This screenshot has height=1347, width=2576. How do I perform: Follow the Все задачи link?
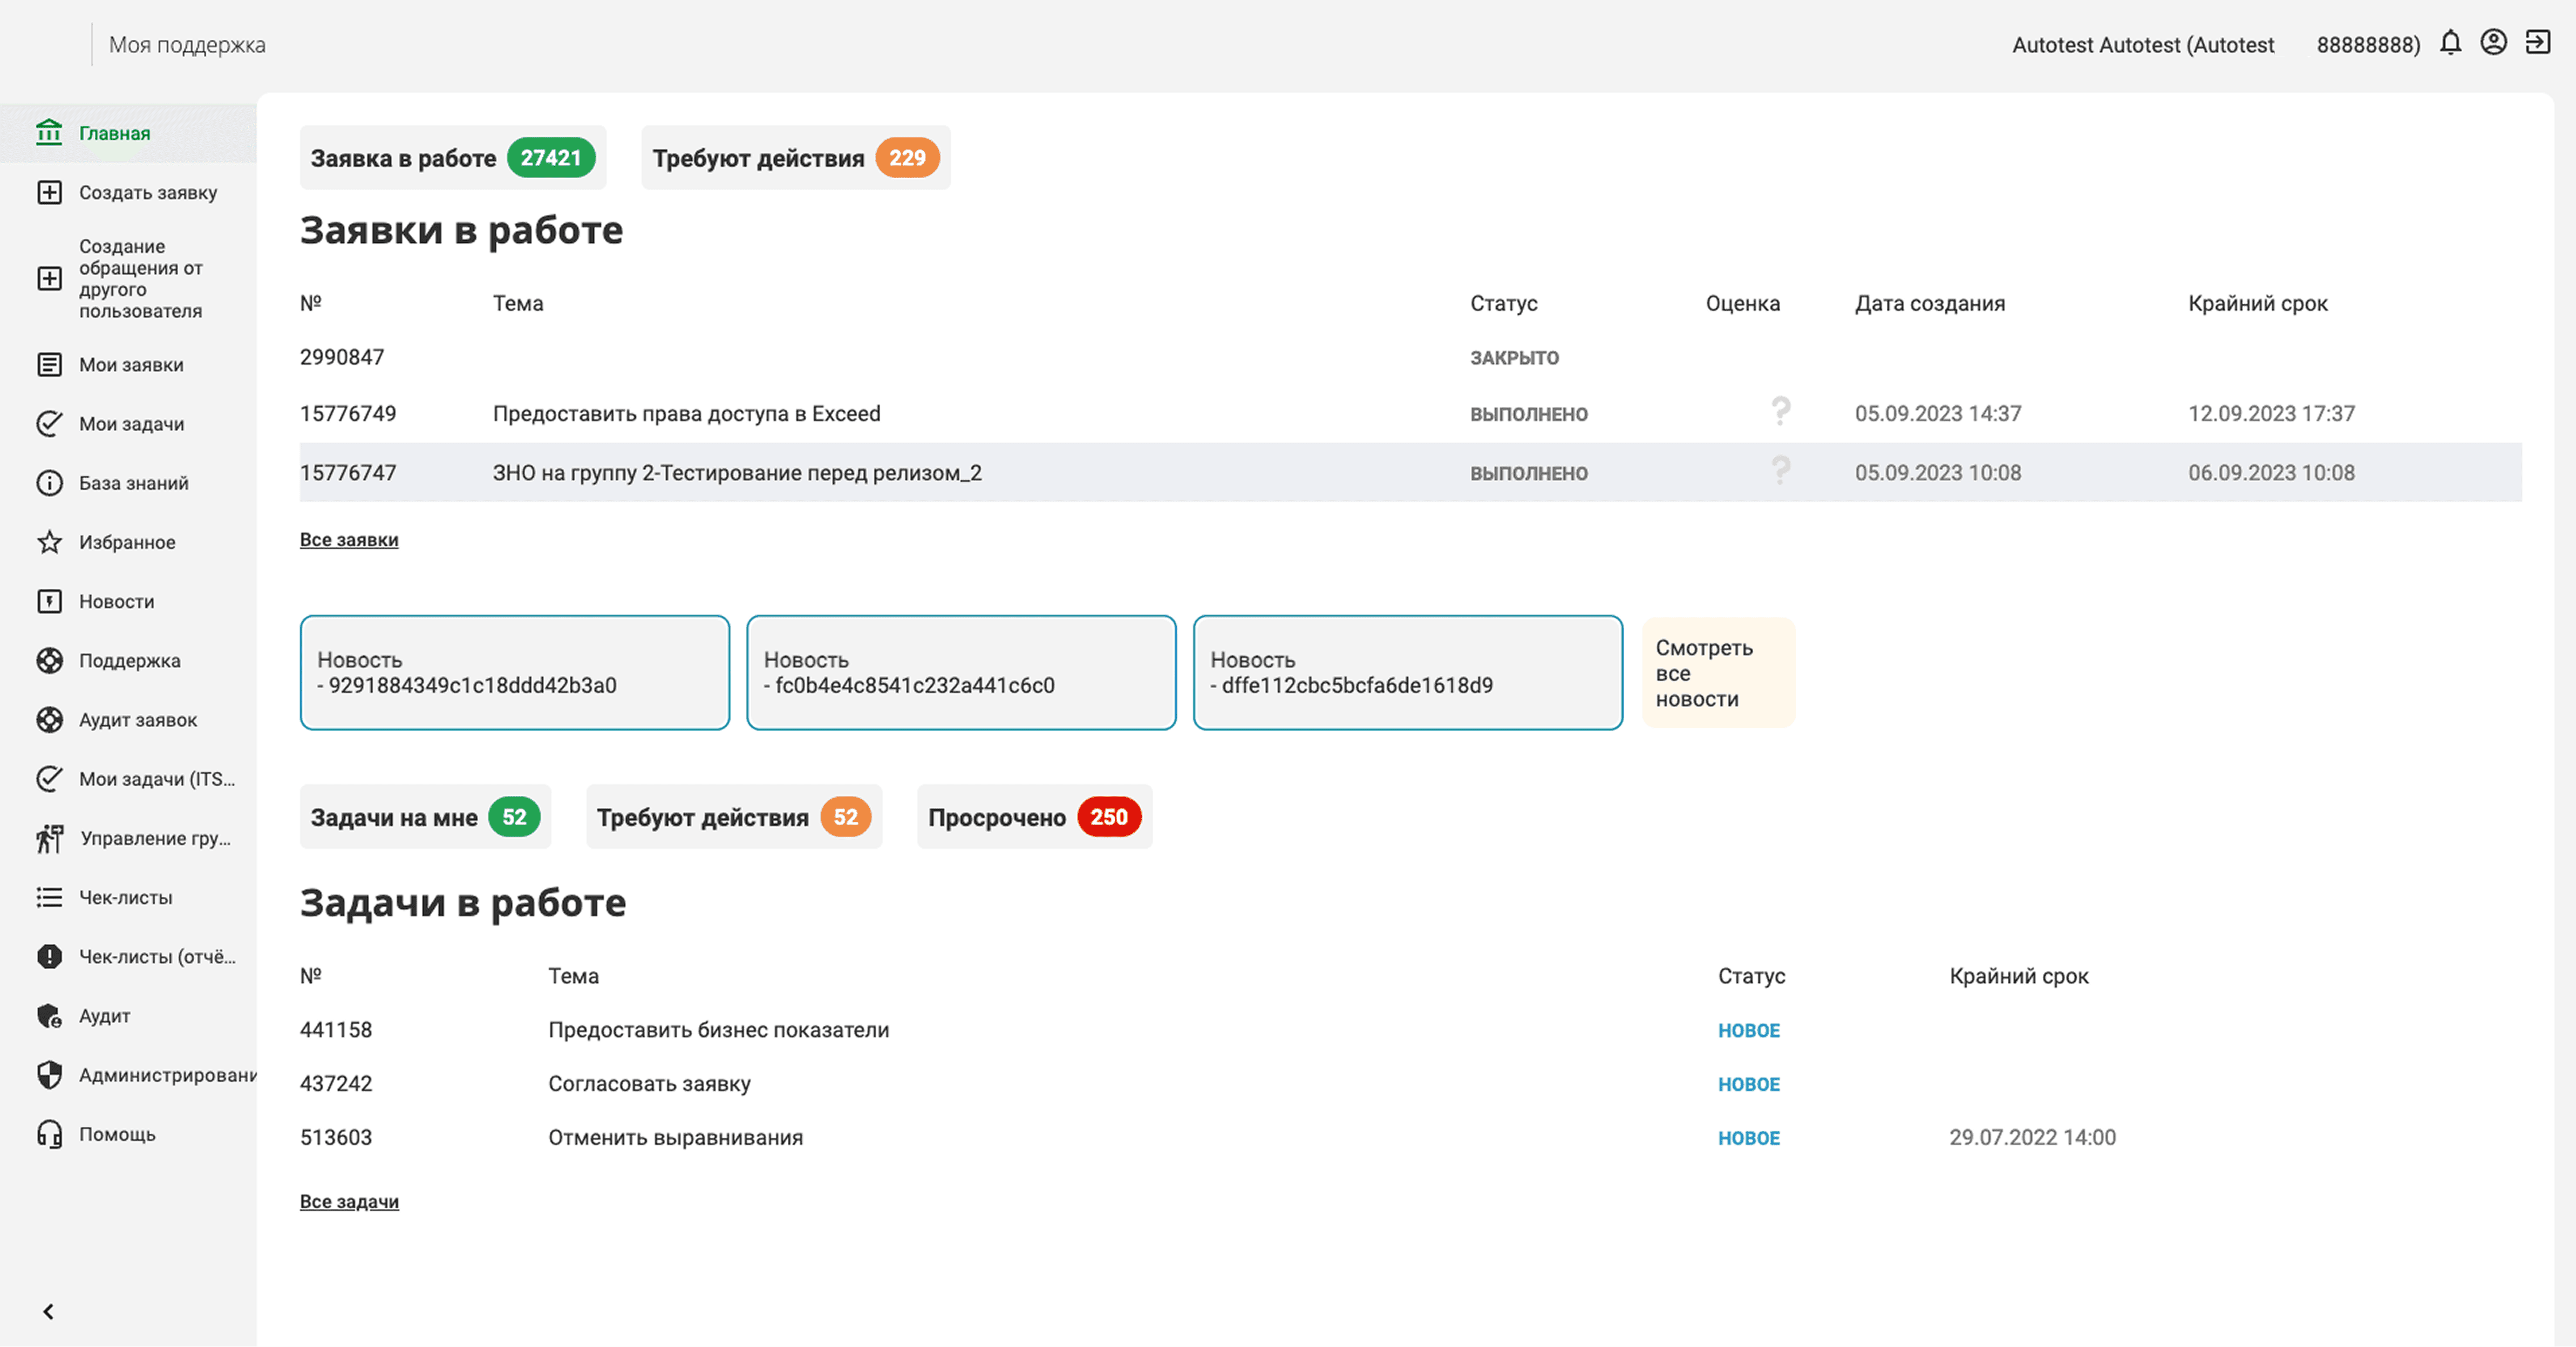[x=349, y=1202]
